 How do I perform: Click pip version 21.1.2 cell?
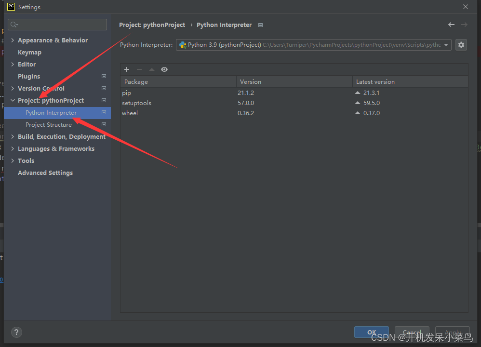246,93
